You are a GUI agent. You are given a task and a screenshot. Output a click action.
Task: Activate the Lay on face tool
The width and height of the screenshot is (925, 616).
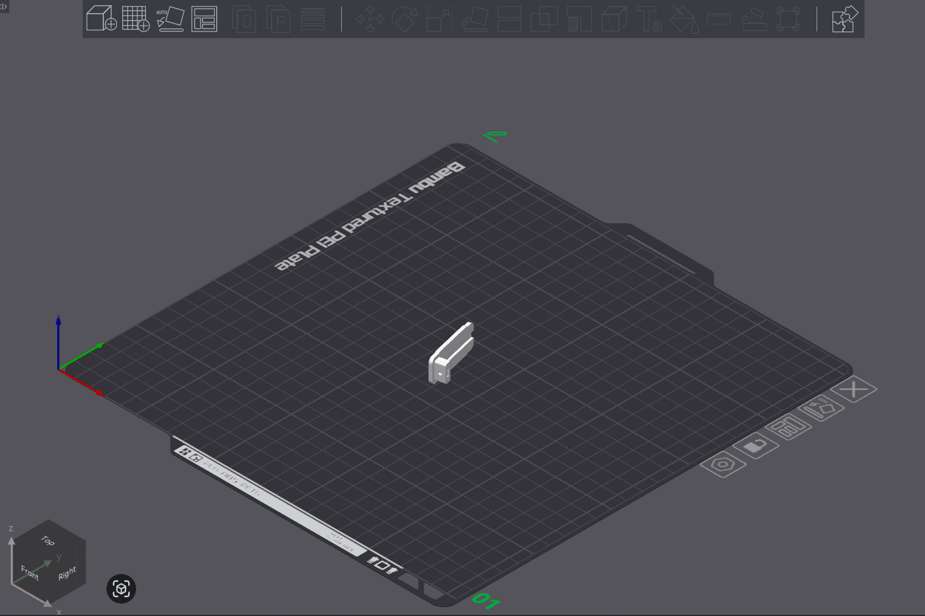coord(474,20)
